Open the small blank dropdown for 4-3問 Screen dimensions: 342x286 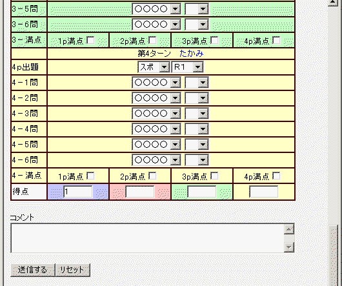pyautogui.click(x=197, y=114)
